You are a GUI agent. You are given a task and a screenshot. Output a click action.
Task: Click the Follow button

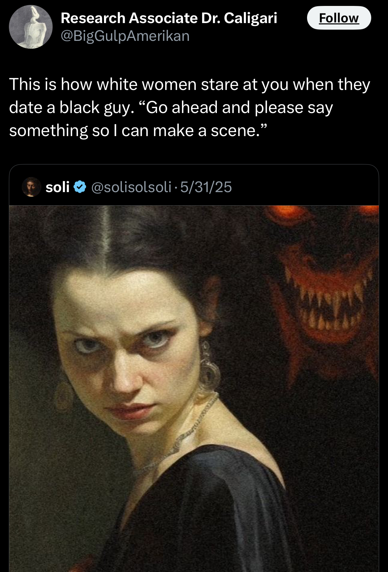339,18
